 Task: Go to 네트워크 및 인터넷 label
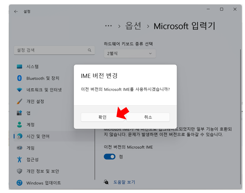[x=44, y=90]
